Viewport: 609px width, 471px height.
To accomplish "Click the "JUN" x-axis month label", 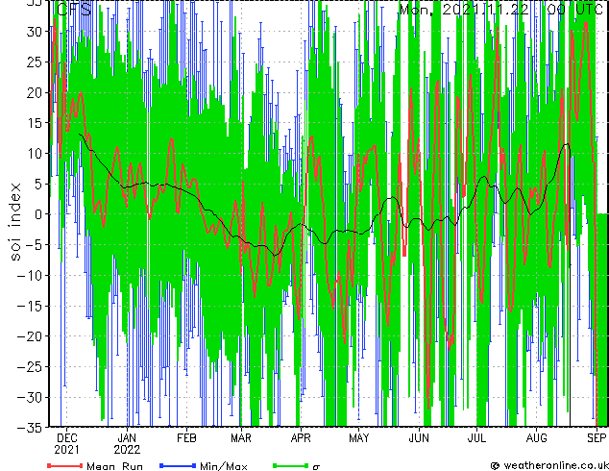I will (419, 438).
